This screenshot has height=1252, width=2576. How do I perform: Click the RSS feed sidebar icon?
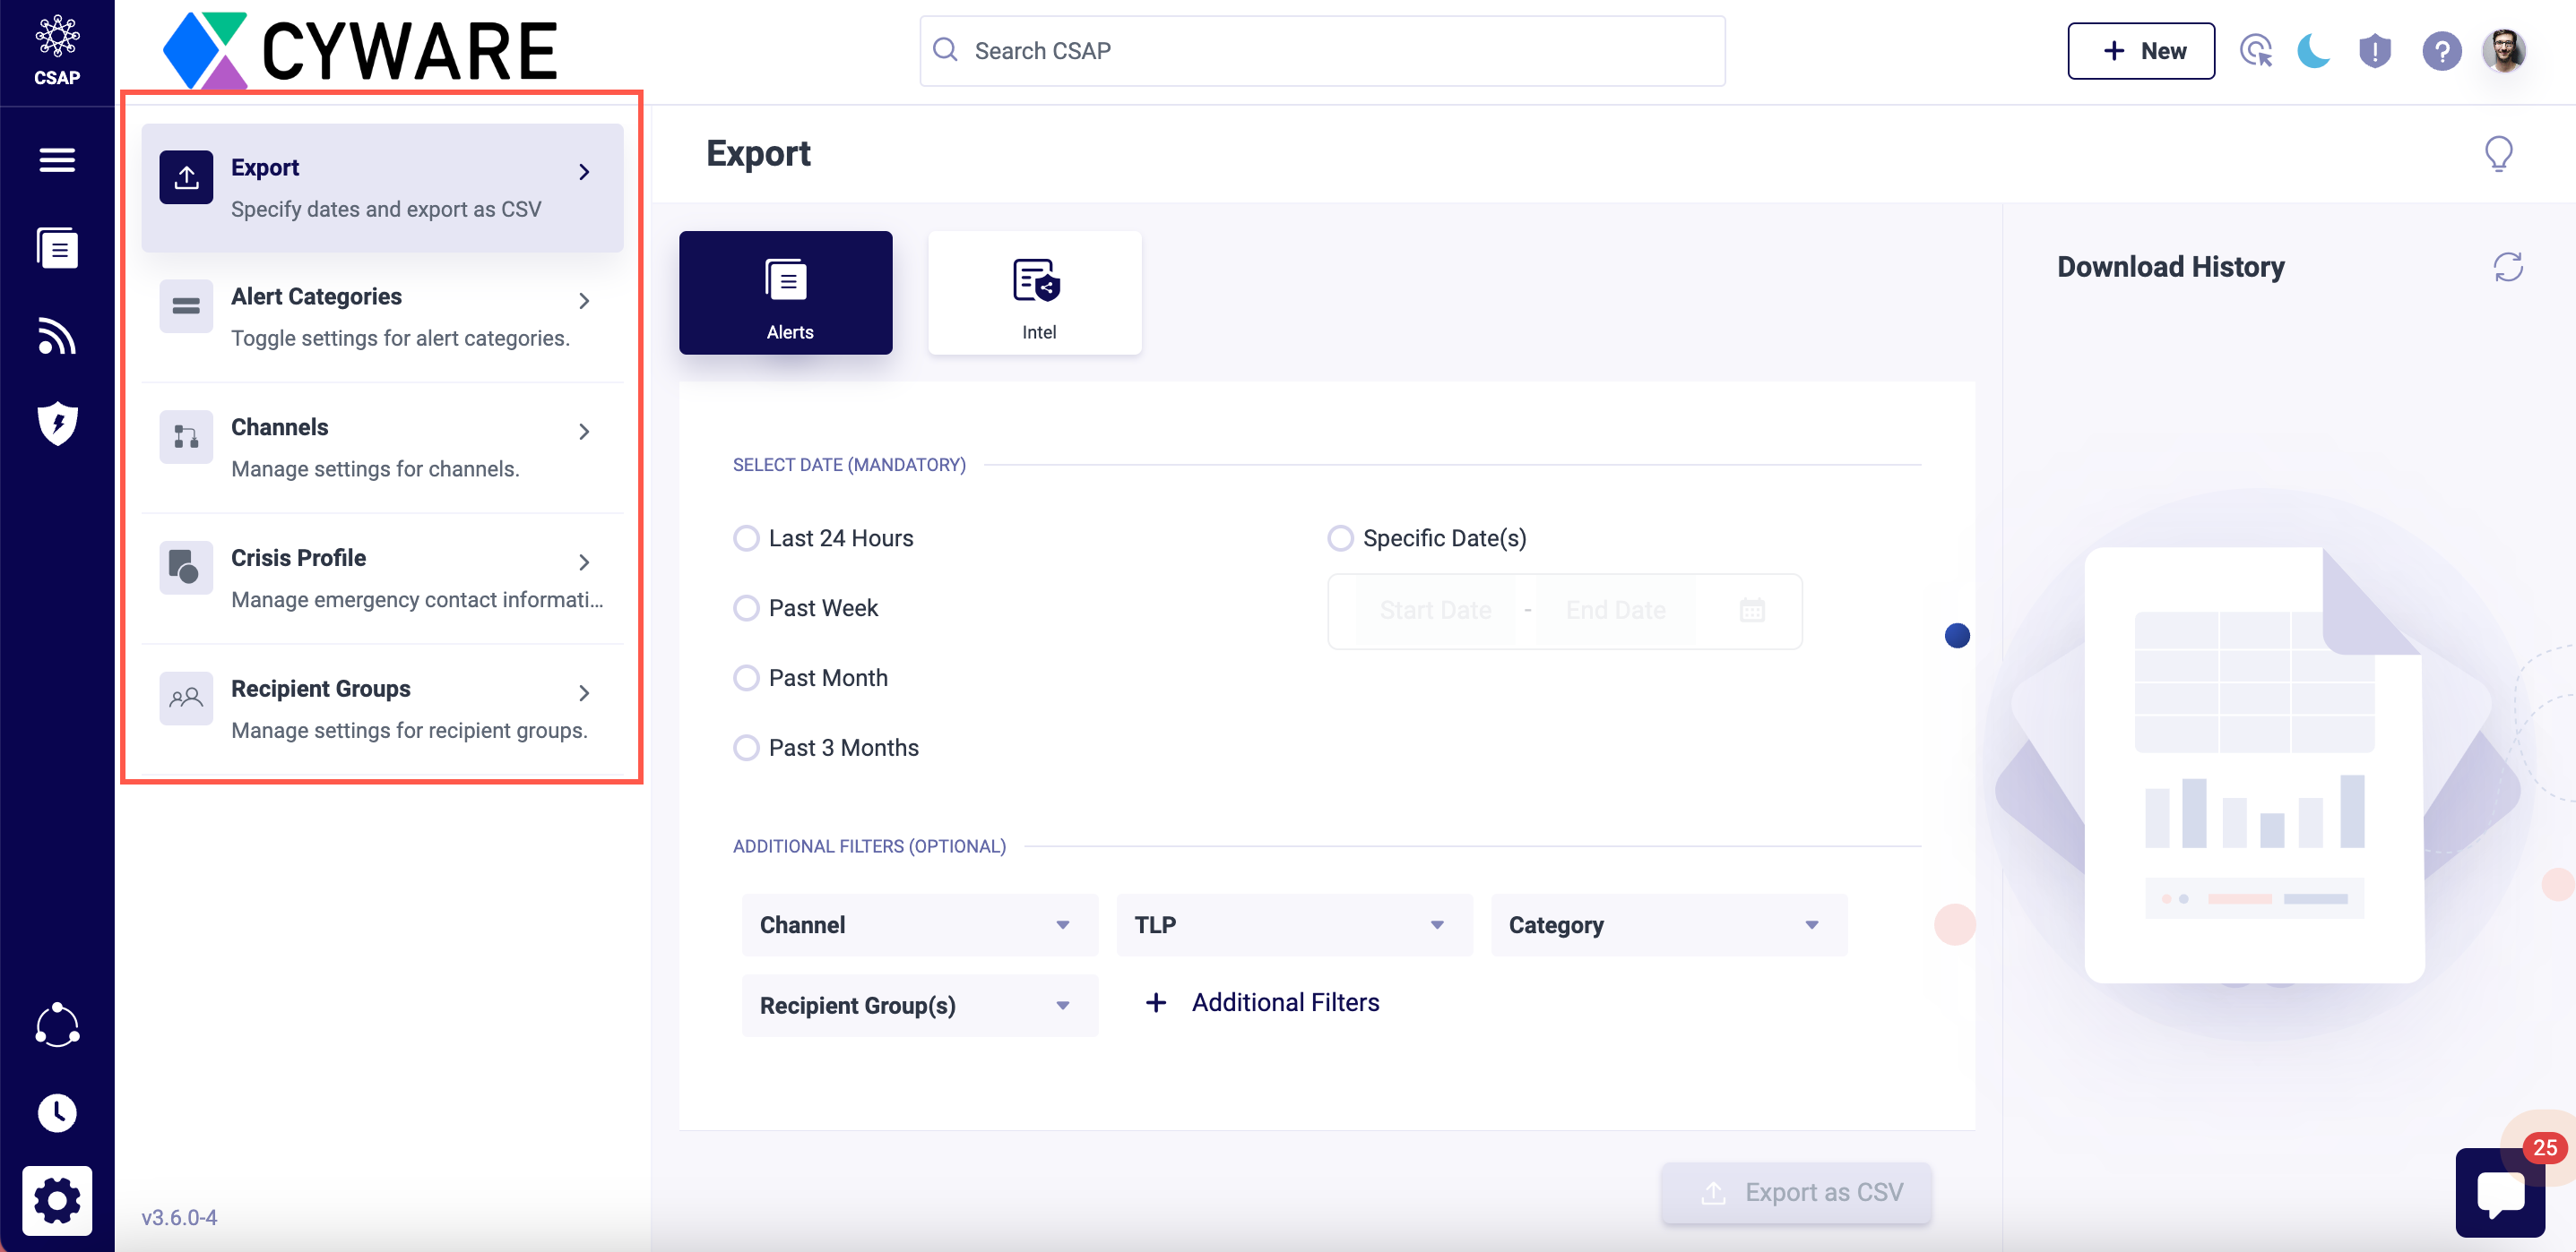(57, 336)
